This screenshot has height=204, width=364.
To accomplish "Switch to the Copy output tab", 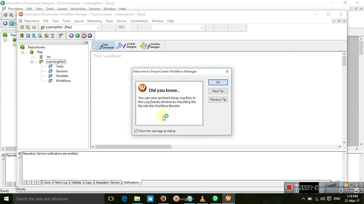I will coord(88,182).
